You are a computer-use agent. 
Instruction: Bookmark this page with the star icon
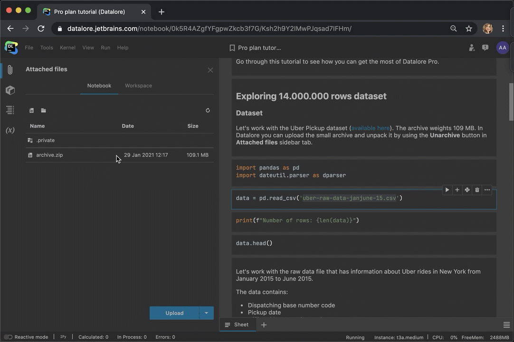469,28
